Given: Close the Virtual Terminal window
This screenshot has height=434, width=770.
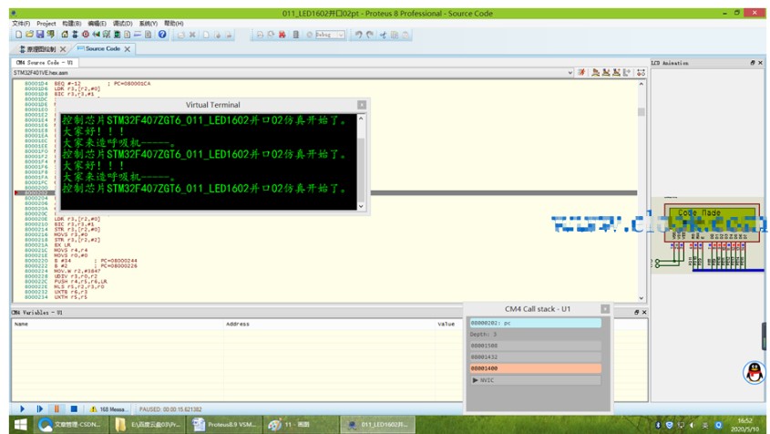Looking at the screenshot, I should 362,105.
